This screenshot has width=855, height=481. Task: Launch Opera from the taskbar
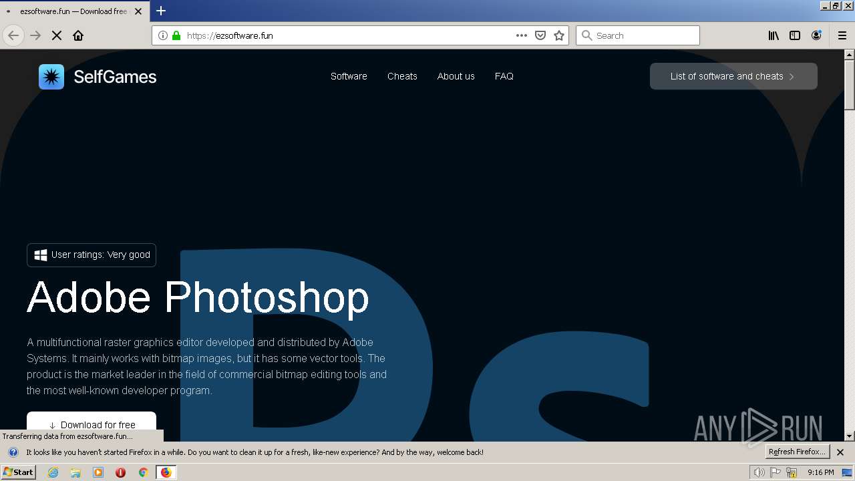click(x=120, y=472)
